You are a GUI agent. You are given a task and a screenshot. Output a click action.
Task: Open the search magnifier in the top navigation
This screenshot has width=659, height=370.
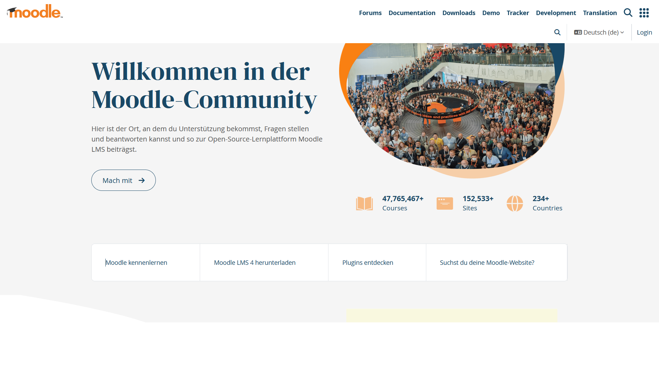click(x=628, y=13)
